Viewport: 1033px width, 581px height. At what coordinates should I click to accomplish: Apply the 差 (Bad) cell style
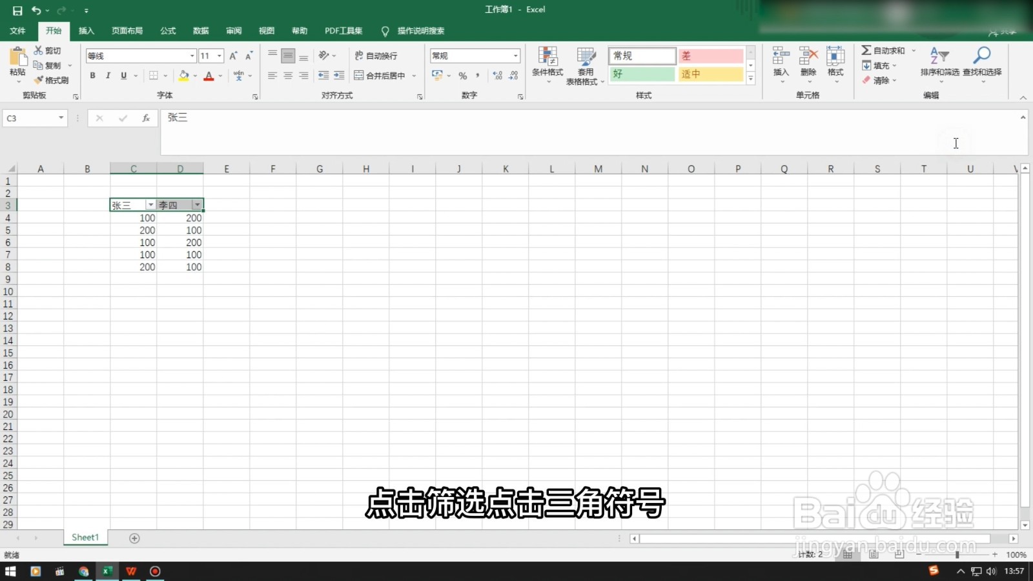(x=711, y=56)
